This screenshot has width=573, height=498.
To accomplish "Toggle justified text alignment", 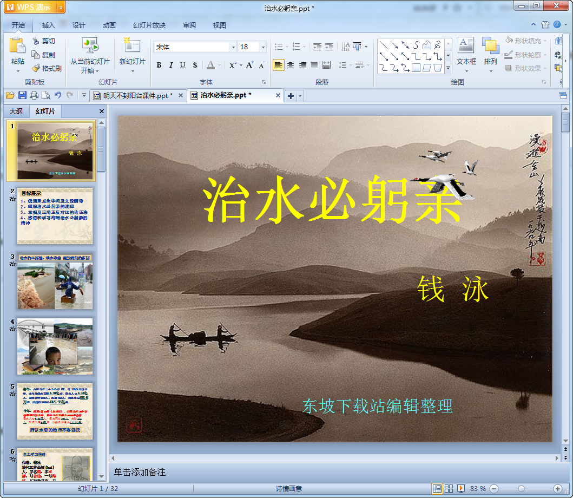I will pos(314,65).
